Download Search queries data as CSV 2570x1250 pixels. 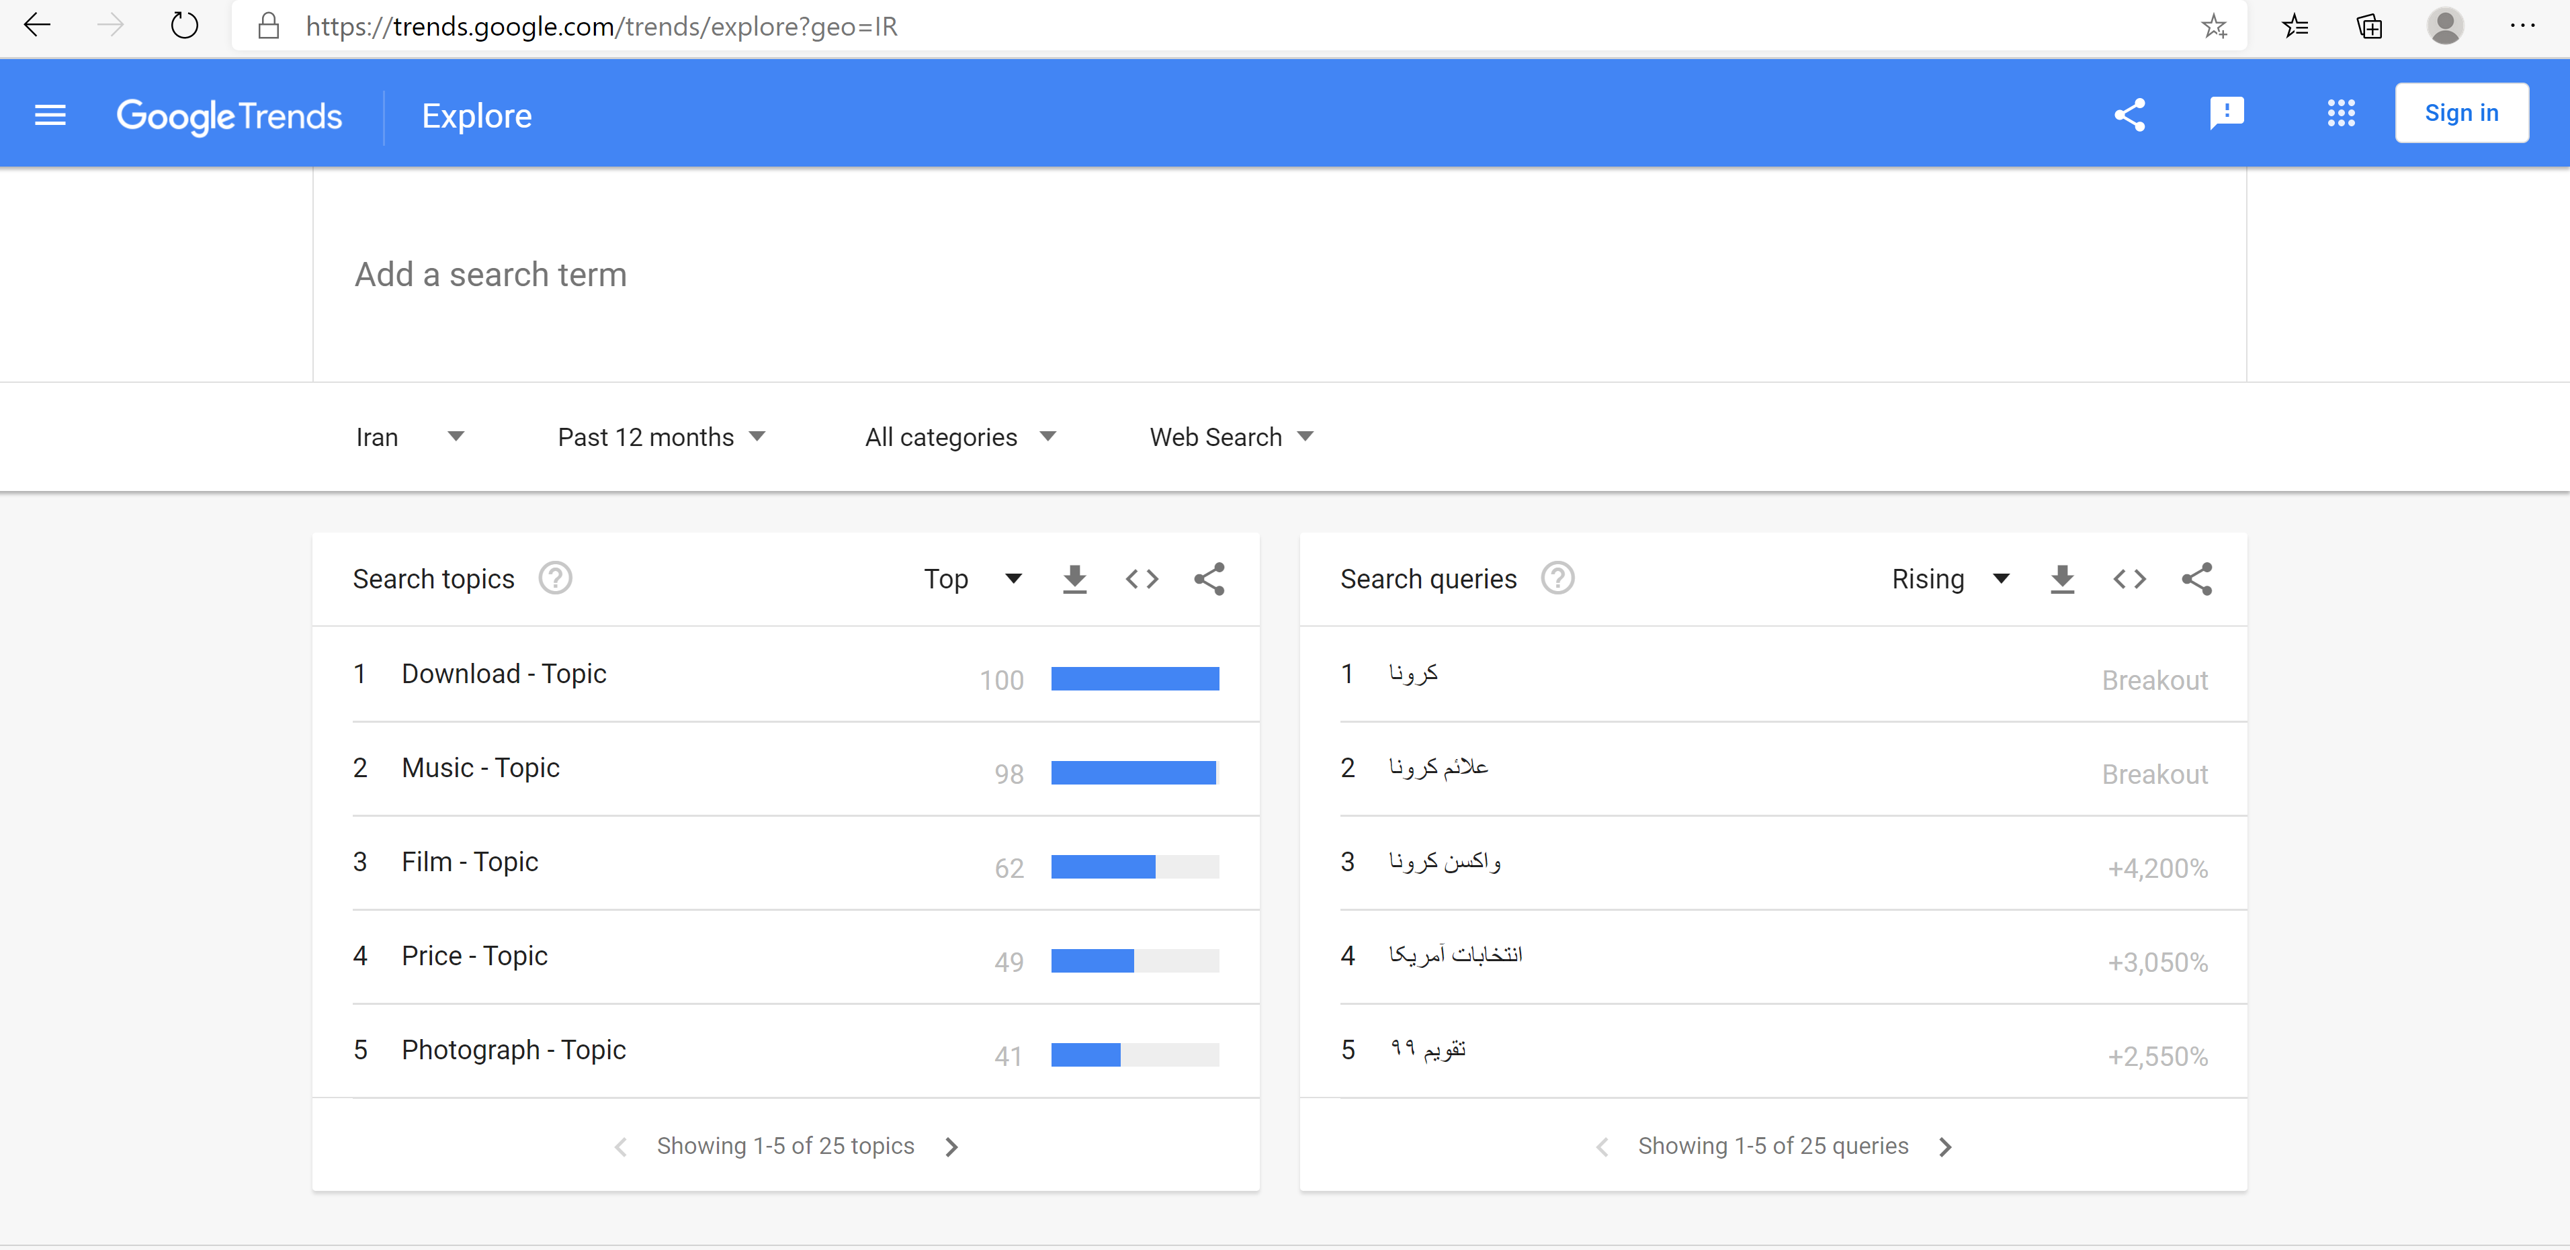tap(2062, 578)
